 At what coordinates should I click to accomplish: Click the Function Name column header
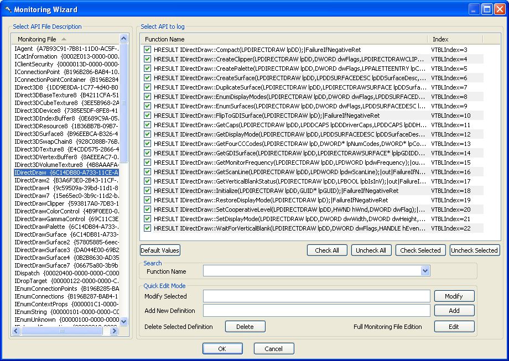(284, 39)
